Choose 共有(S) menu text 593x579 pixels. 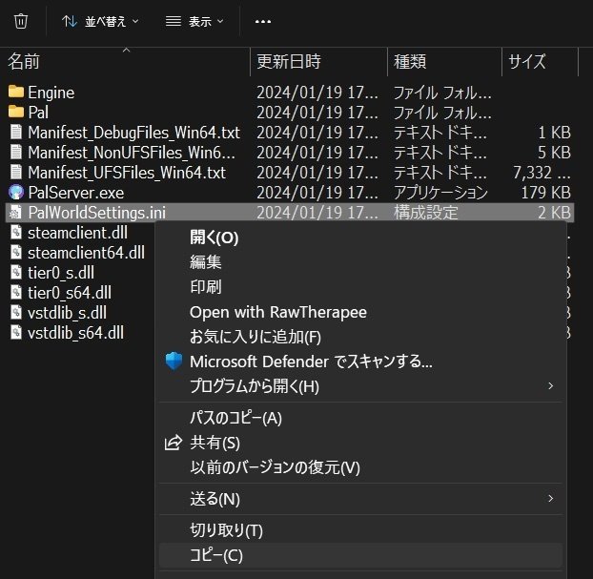point(215,443)
